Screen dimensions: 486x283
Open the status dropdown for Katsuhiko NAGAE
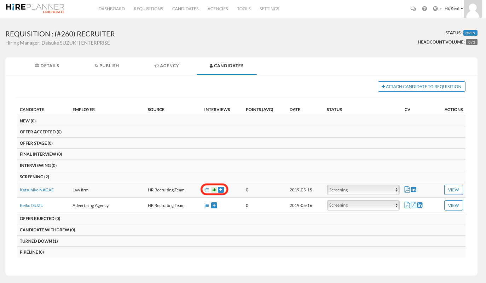(x=363, y=190)
